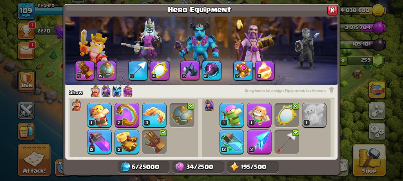403x181 pixels.
Task: Toggle Barbarian King filter in Show row
Action: click(95, 91)
